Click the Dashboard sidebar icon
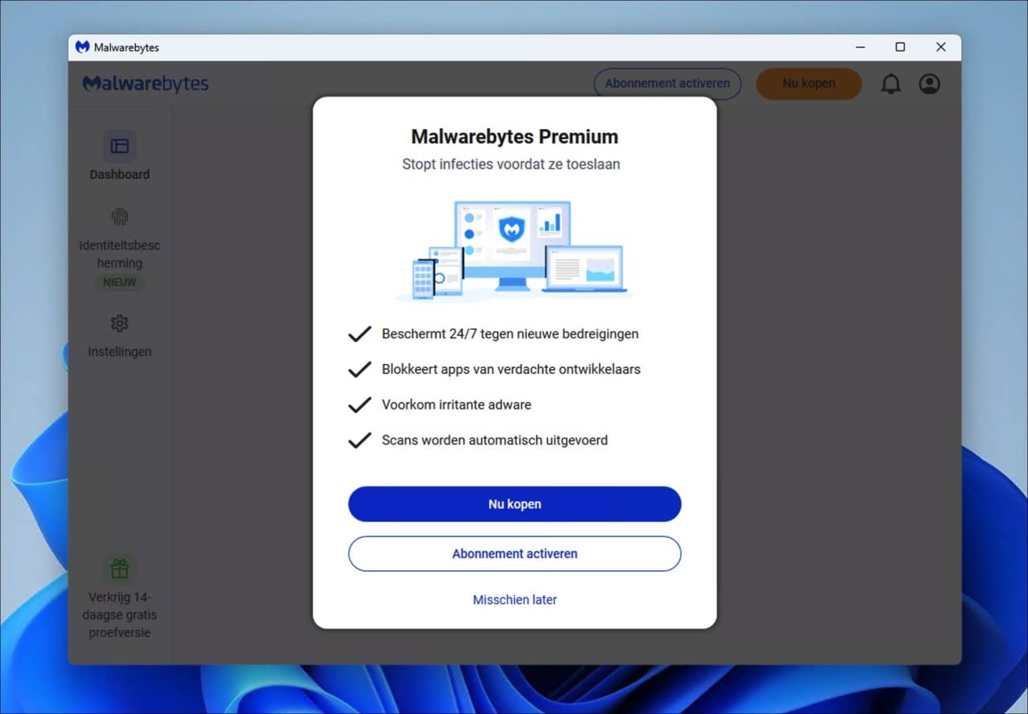This screenshot has width=1028, height=714. [119, 146]
